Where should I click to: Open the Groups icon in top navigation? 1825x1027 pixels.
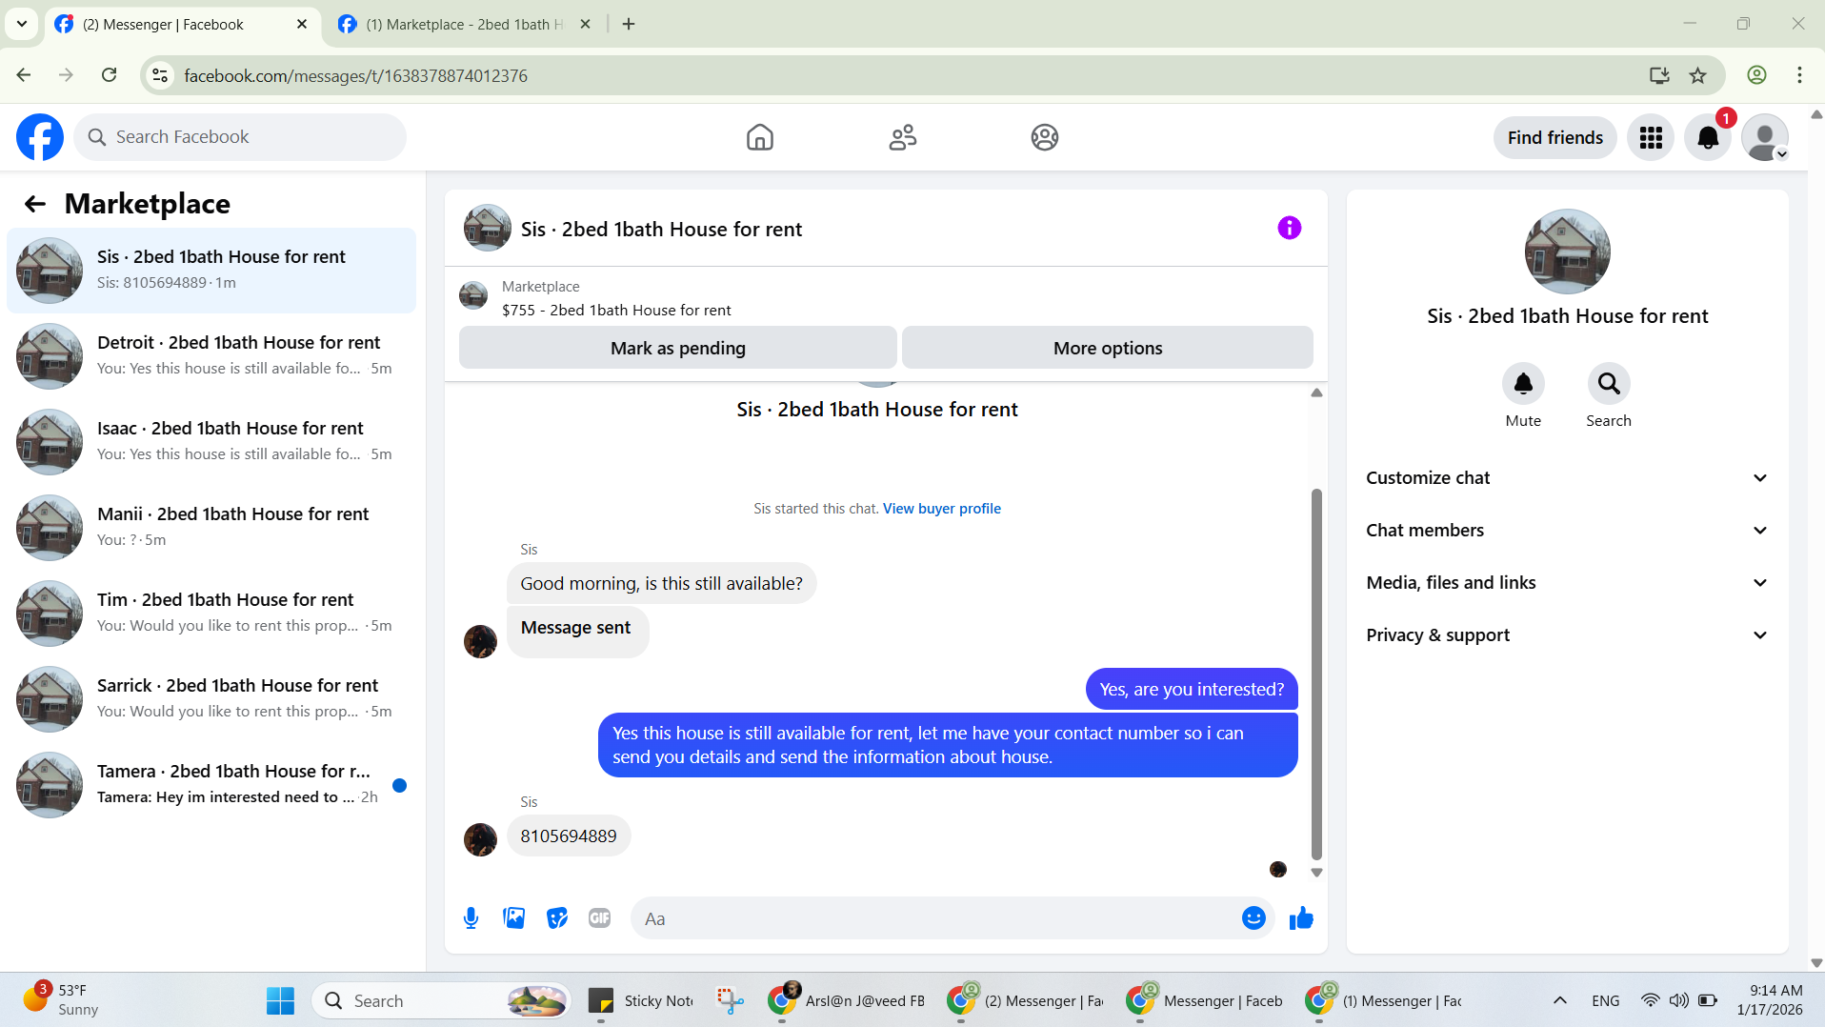(x=1045, y=137)
